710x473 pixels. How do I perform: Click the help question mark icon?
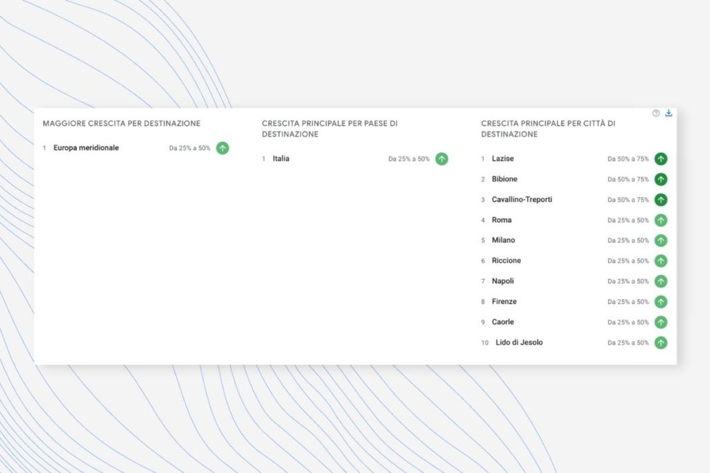pyautogui.click(x=656, y=113)
